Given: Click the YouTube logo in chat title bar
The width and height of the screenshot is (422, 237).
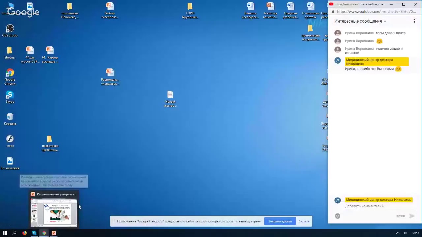Looking at the screenshot, I should tap(331, 4).
